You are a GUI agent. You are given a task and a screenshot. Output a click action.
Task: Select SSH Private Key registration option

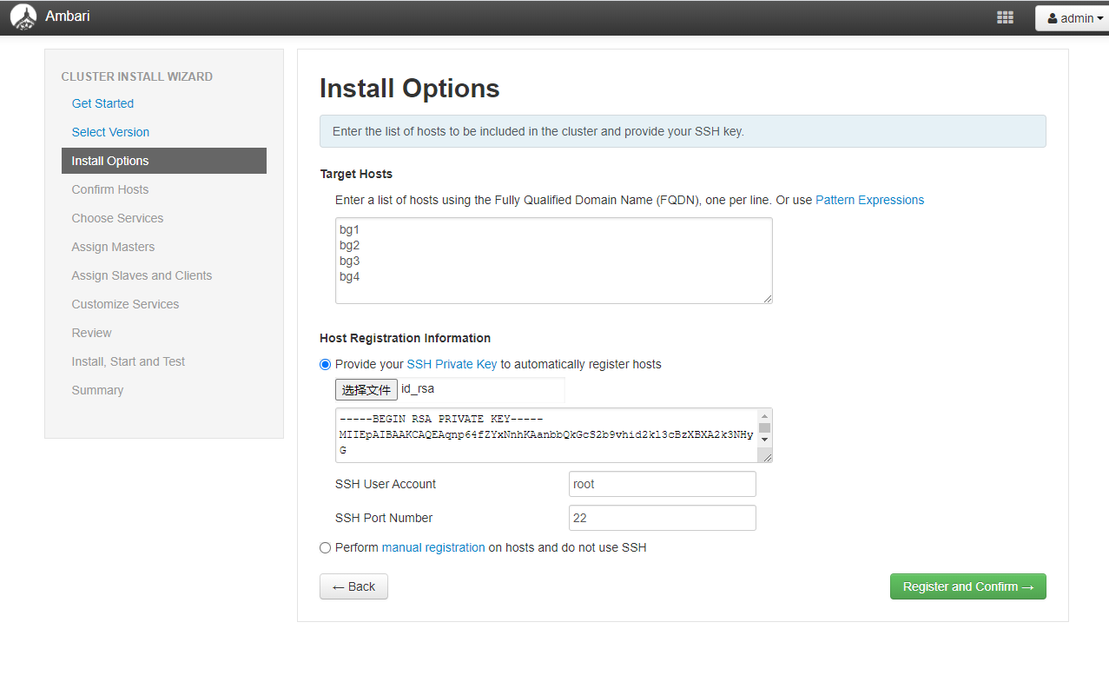click(x=326, y=364)
